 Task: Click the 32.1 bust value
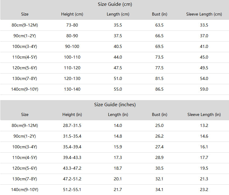pyautogui.click(x=159, y=179)
